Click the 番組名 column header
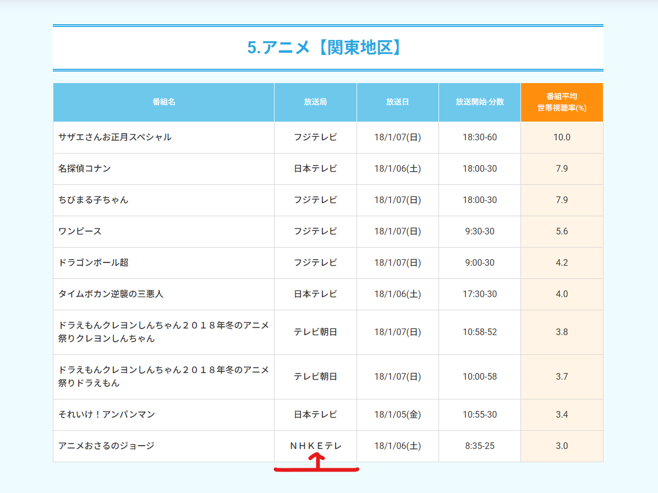The height and width of the screenshot is (493, 658). [x=163, y=102]
